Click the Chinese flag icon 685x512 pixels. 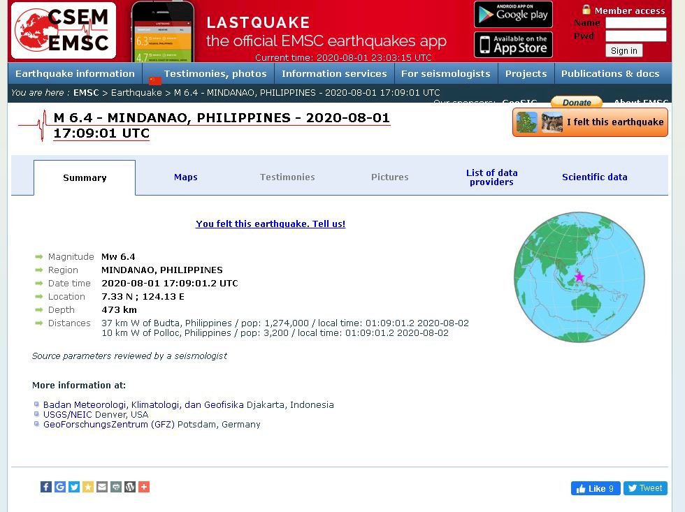pos(155,80)
